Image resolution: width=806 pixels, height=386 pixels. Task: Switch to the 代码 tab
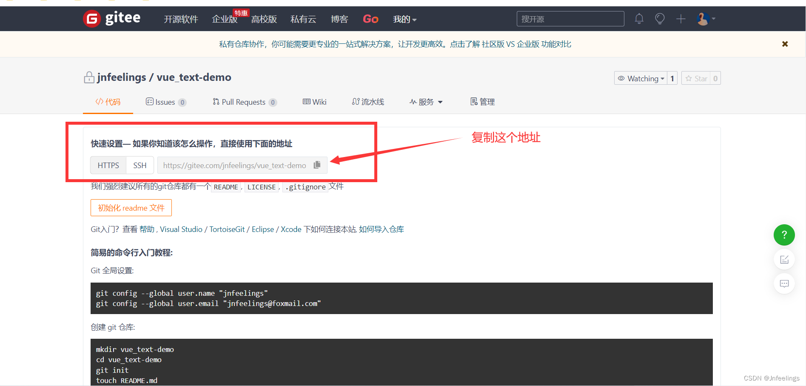[x=108, y=102]
